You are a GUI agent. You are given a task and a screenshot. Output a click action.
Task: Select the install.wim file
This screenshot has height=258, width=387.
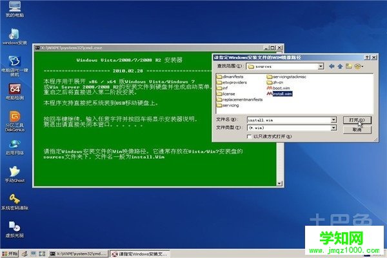[x=280, y=94]
